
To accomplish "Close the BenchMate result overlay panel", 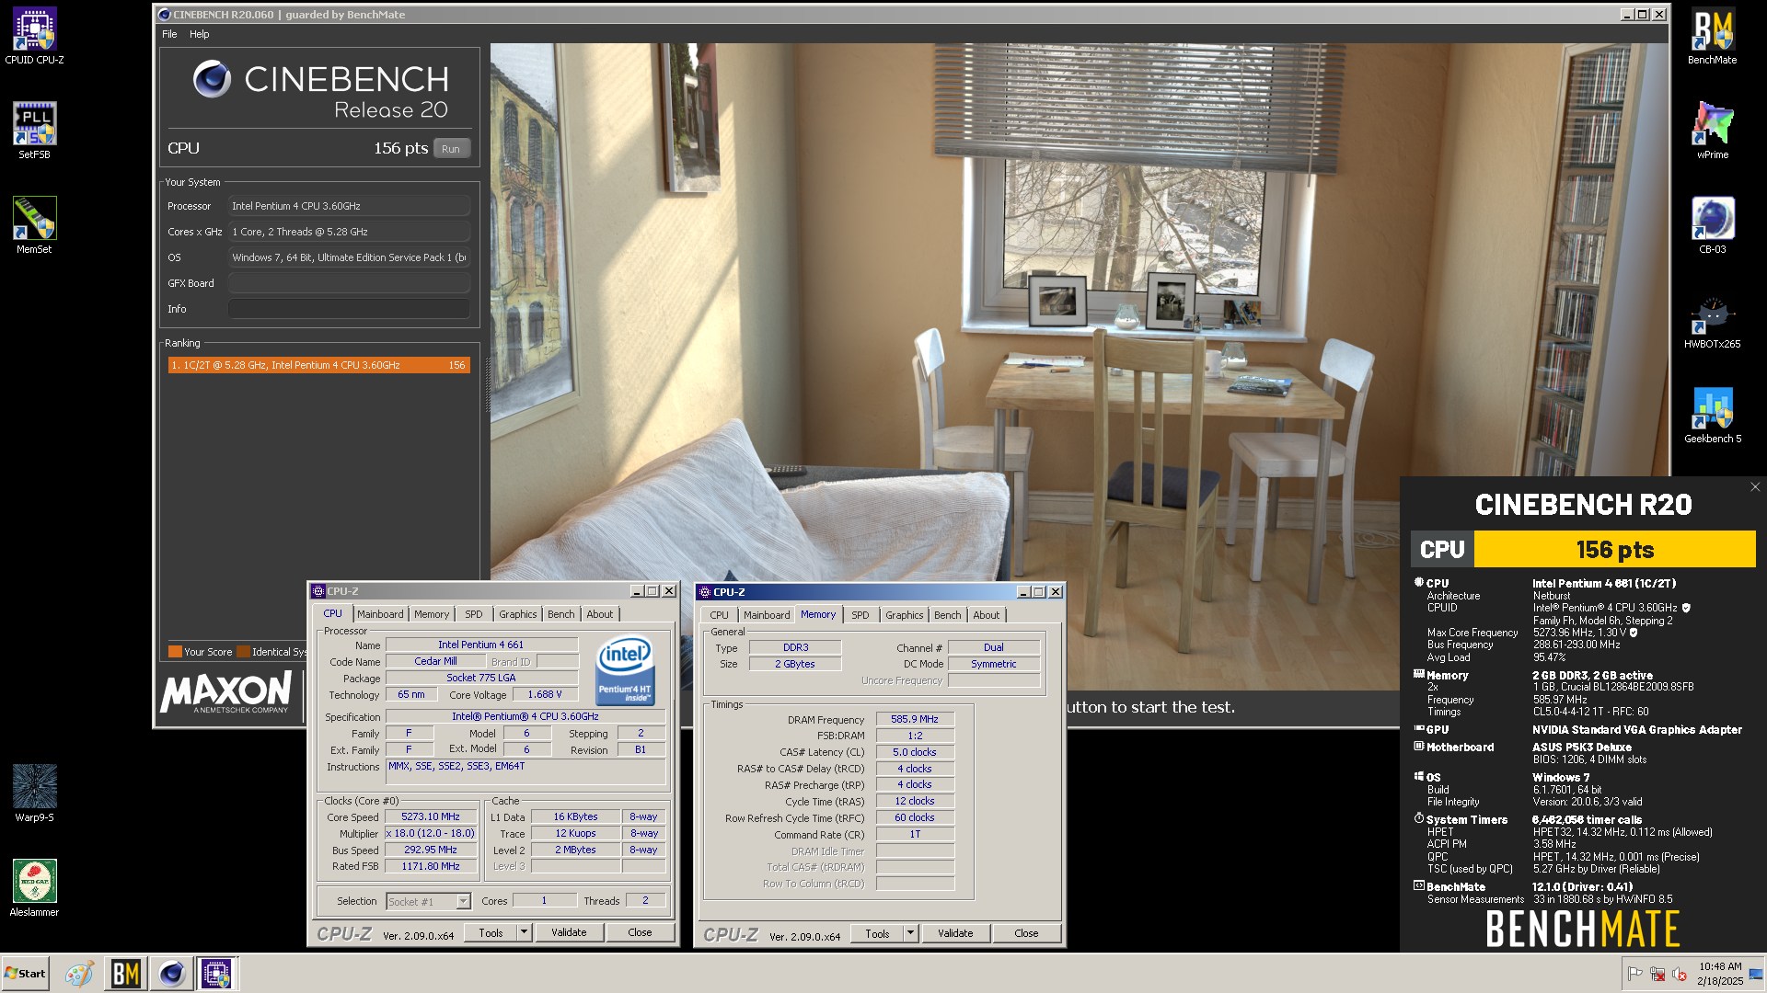I will point(1754,487).
